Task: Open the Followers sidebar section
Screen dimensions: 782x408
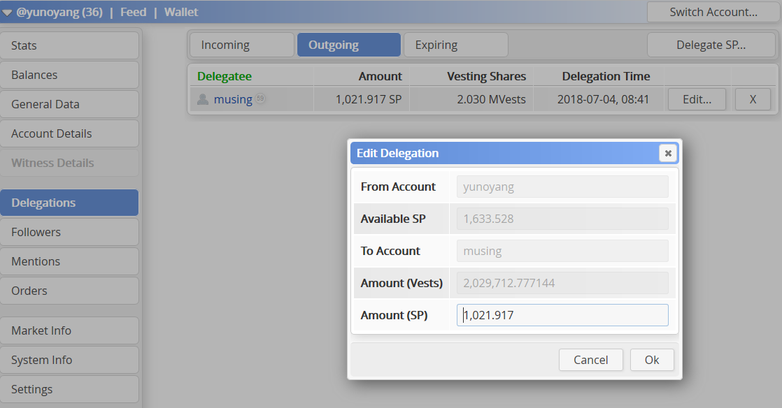Action: point(69,232)
